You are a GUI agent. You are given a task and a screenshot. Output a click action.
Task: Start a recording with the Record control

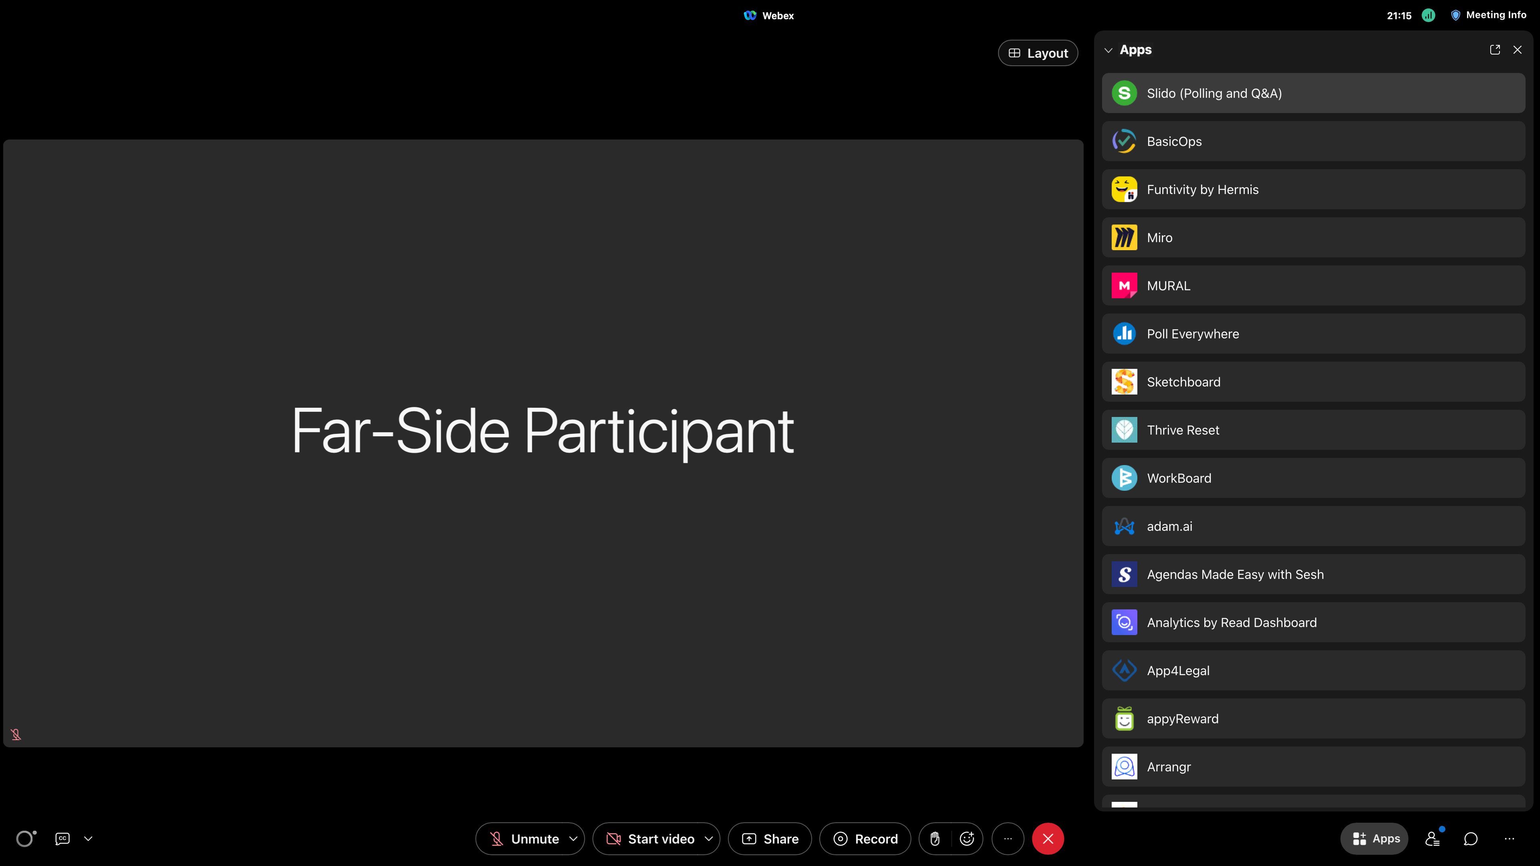865,838
